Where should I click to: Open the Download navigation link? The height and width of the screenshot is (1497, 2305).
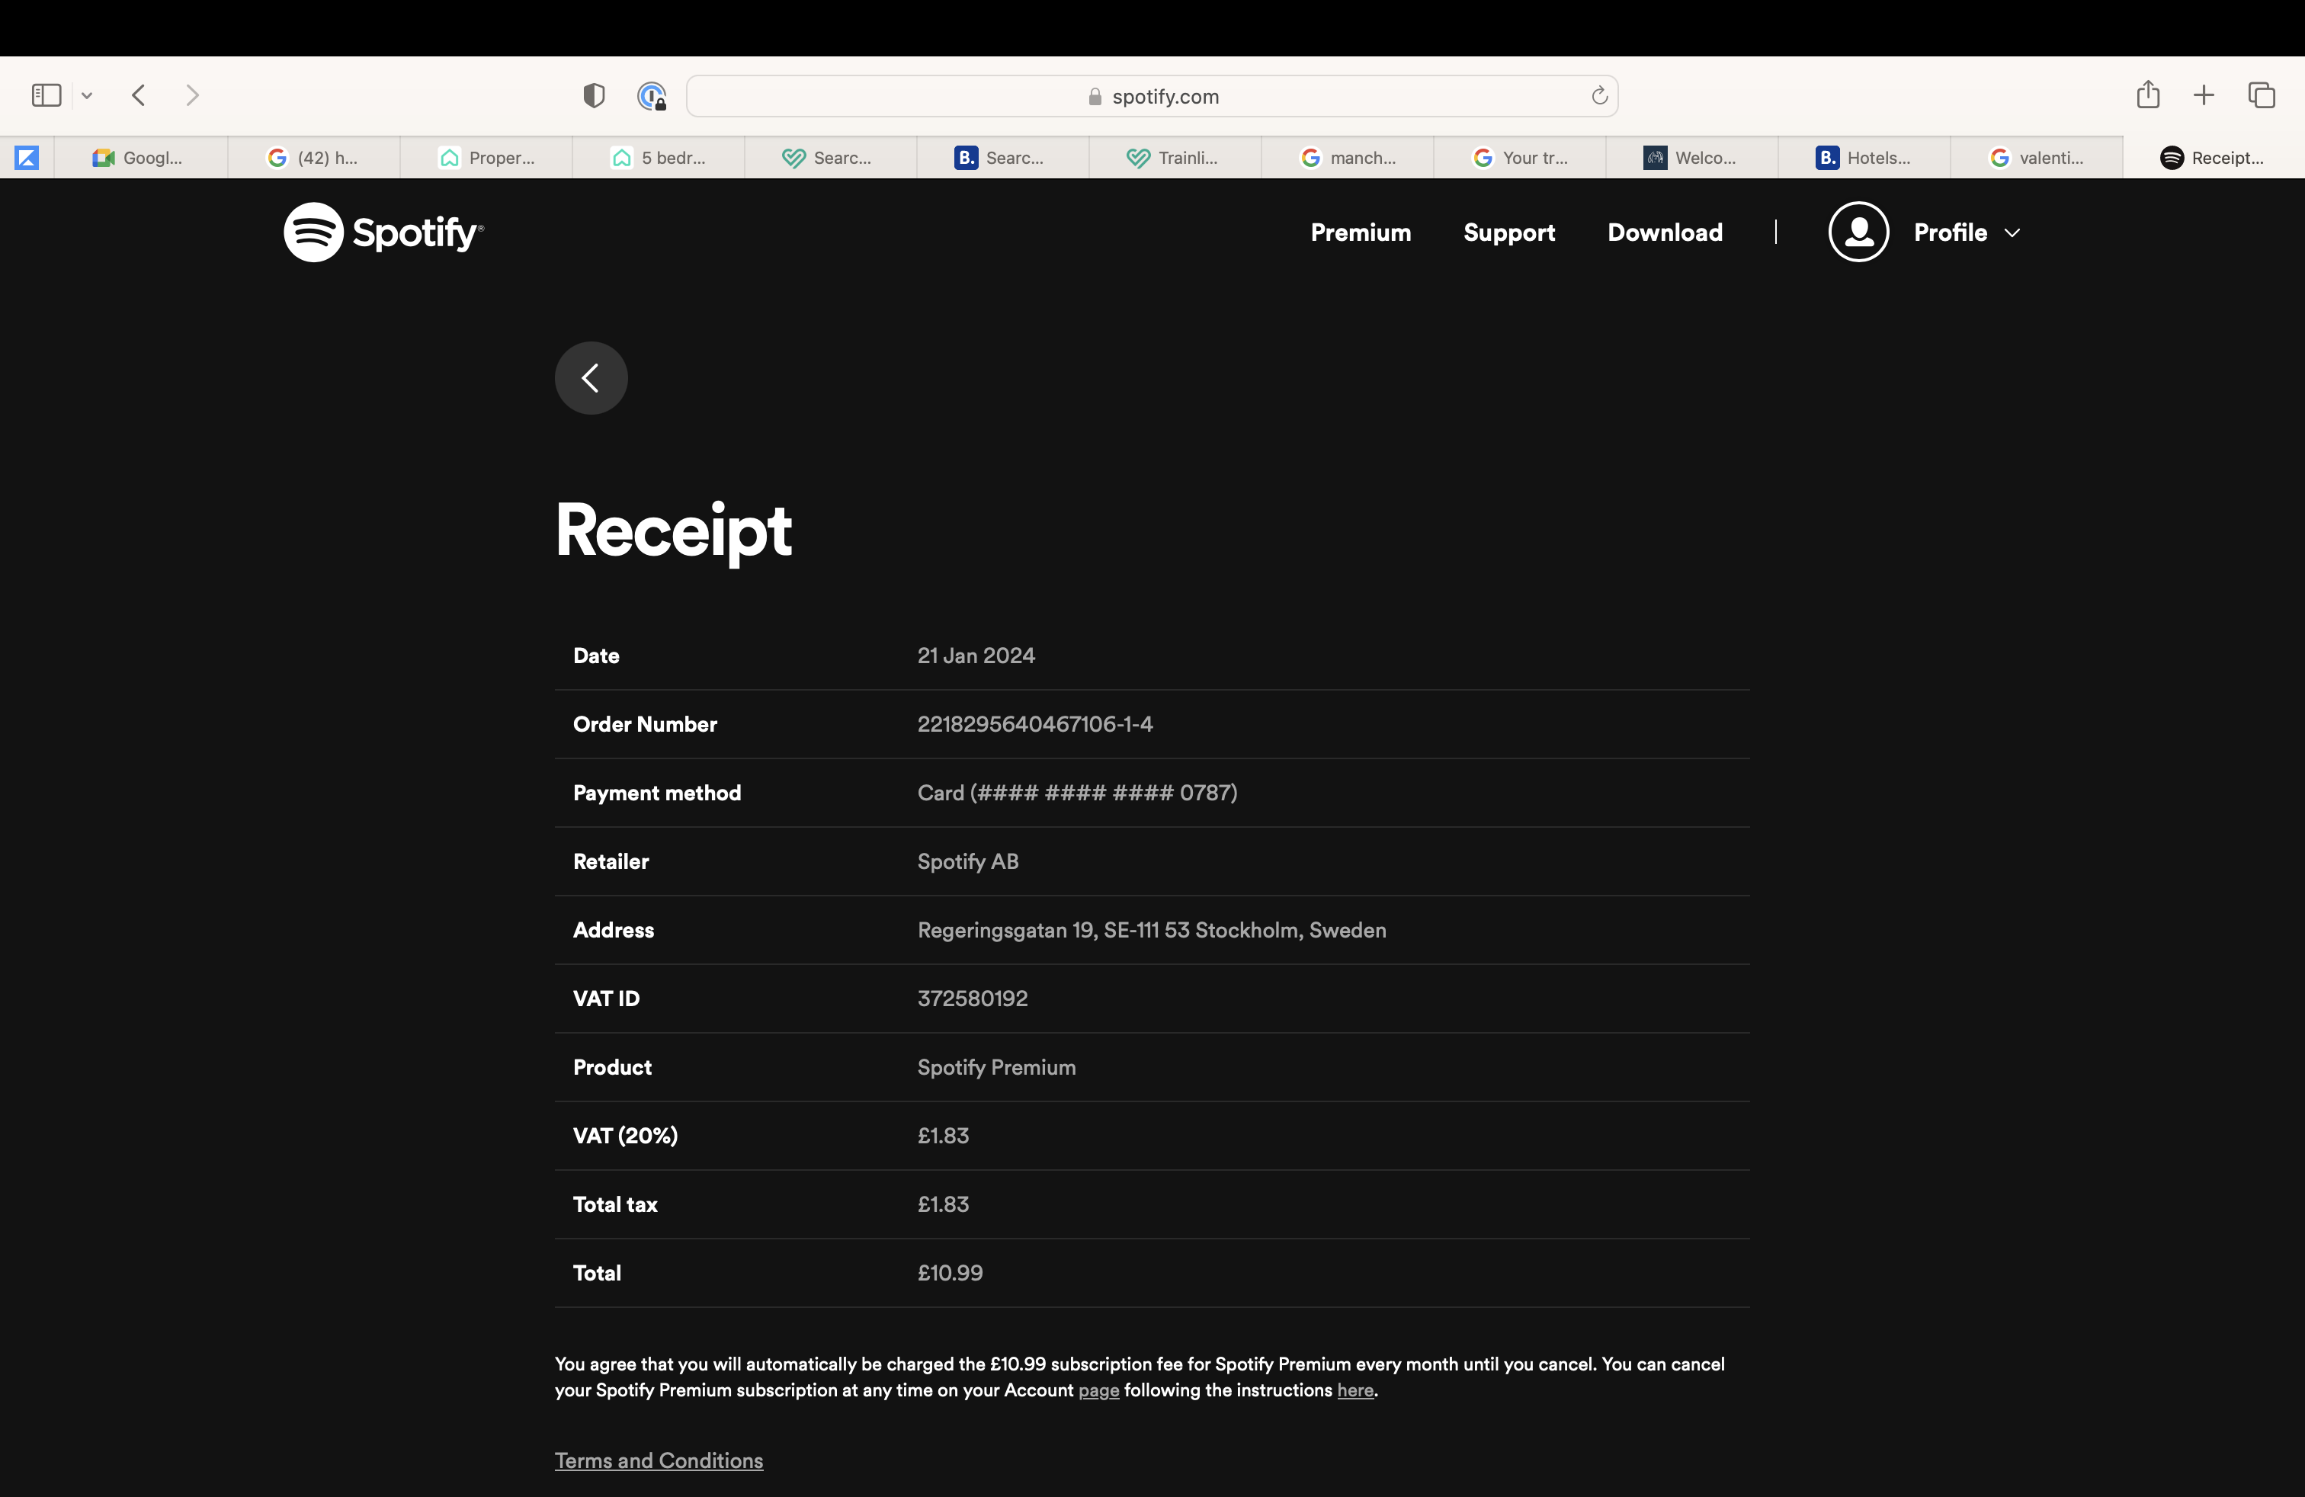pyautogui.click(x=1665, y=232)
